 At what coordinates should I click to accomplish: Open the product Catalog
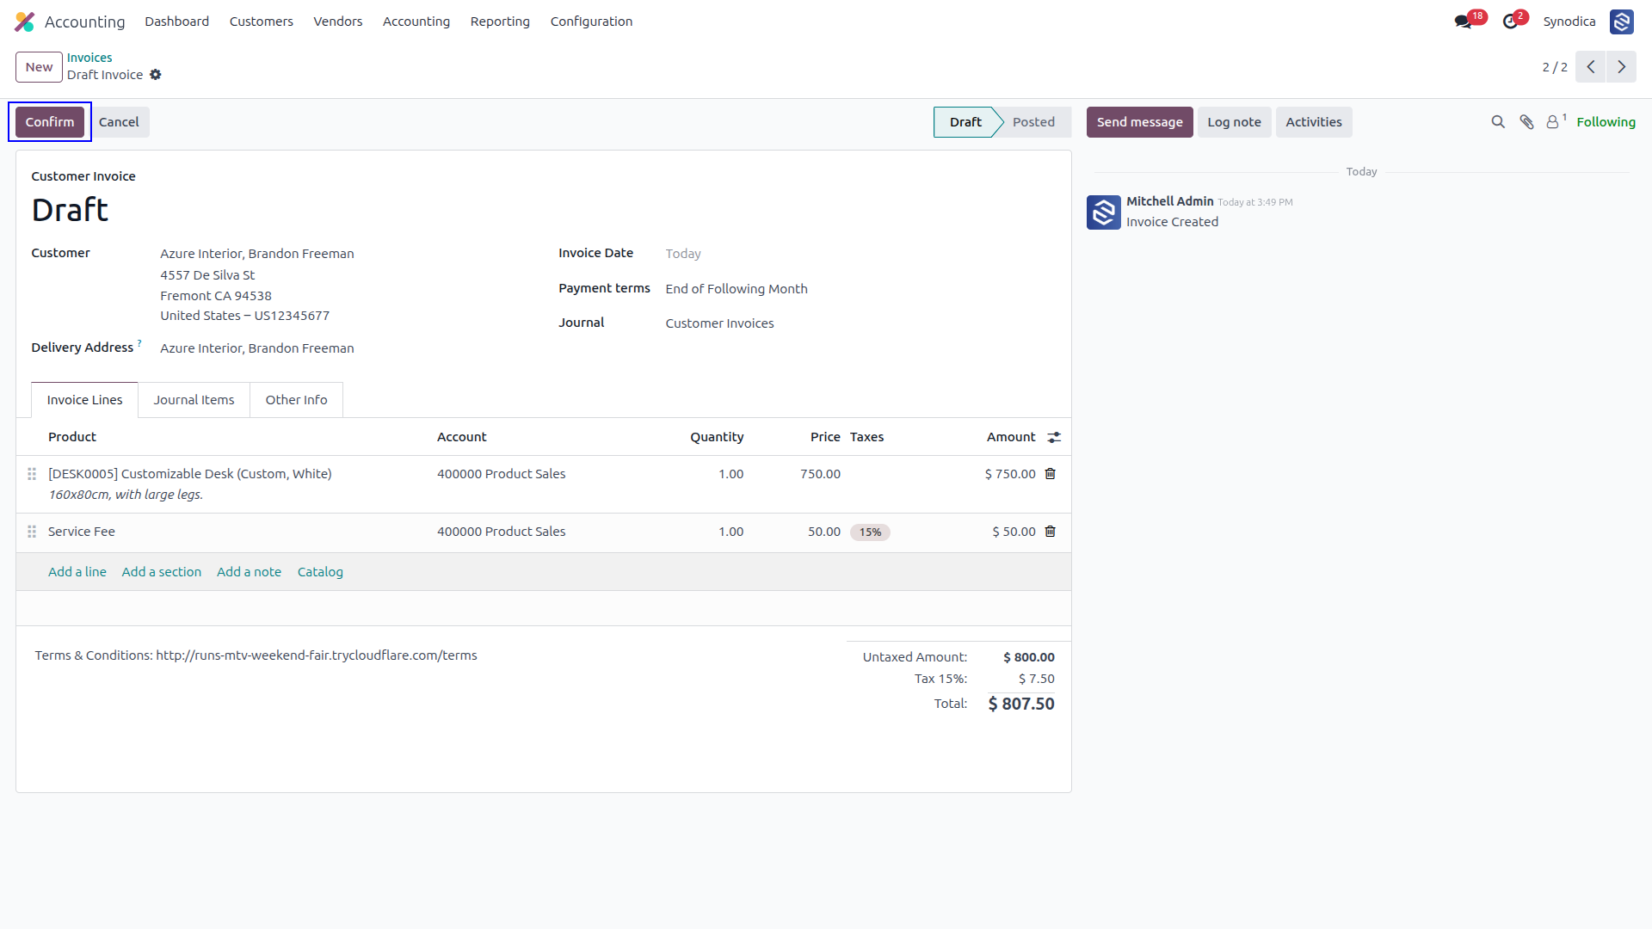(x=320, y=572)
